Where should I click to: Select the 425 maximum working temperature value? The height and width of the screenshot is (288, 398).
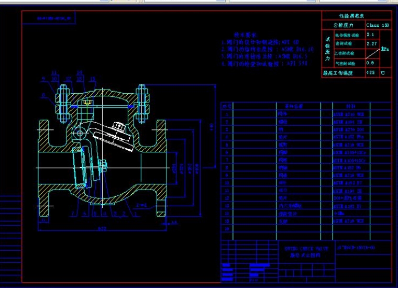click(370, 73)
